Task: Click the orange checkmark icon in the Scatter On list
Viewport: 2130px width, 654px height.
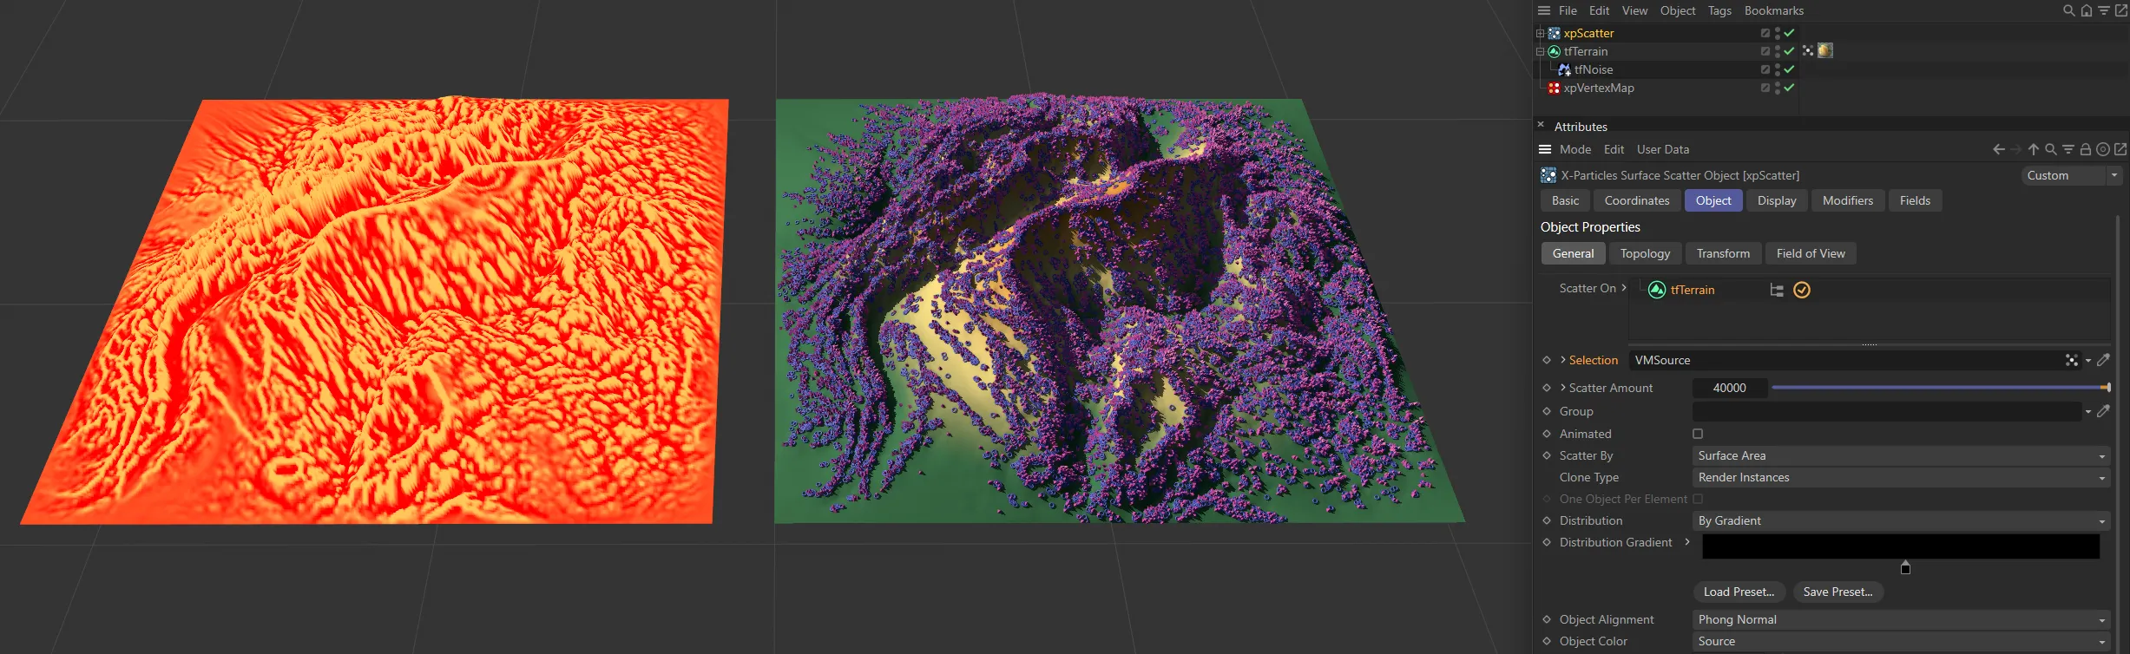Action: [1802, 291]
